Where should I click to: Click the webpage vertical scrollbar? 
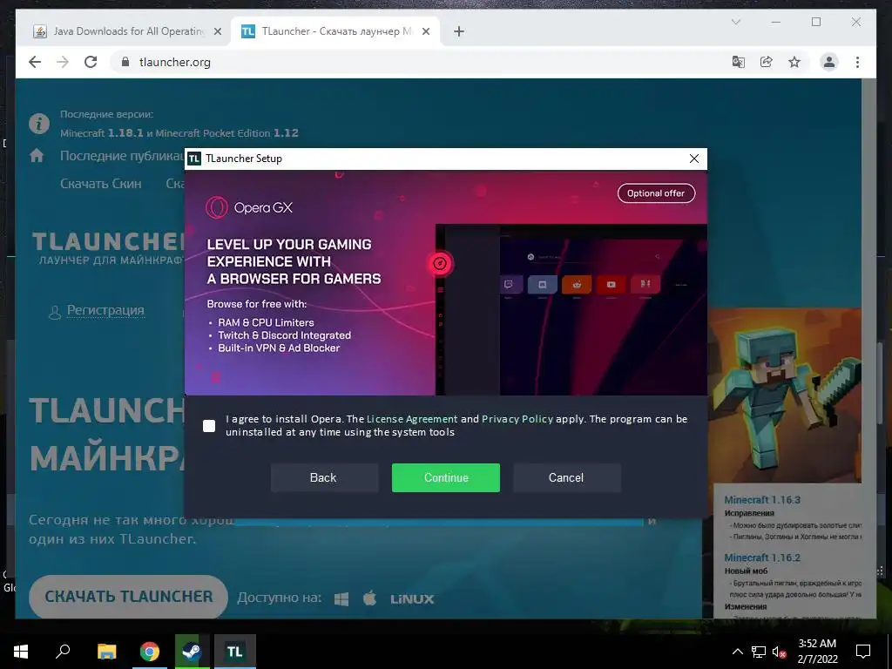pos(868,348)
